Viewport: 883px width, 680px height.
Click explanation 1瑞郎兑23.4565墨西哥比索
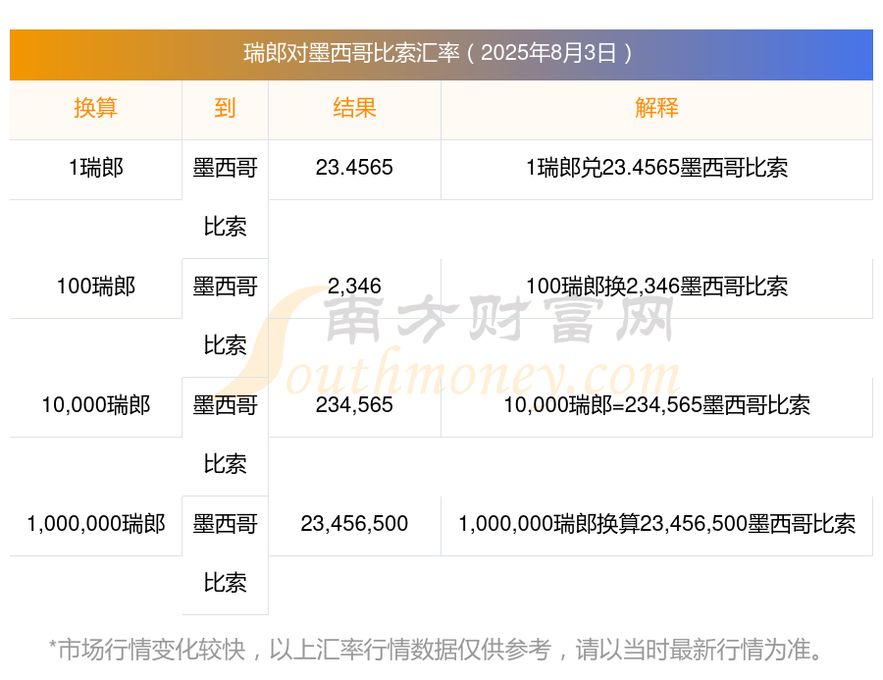pos(656,168)
